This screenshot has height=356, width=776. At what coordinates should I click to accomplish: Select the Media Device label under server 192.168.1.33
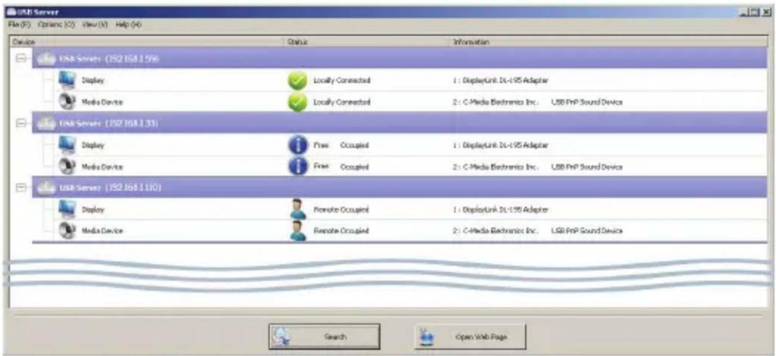coord(102,167)
